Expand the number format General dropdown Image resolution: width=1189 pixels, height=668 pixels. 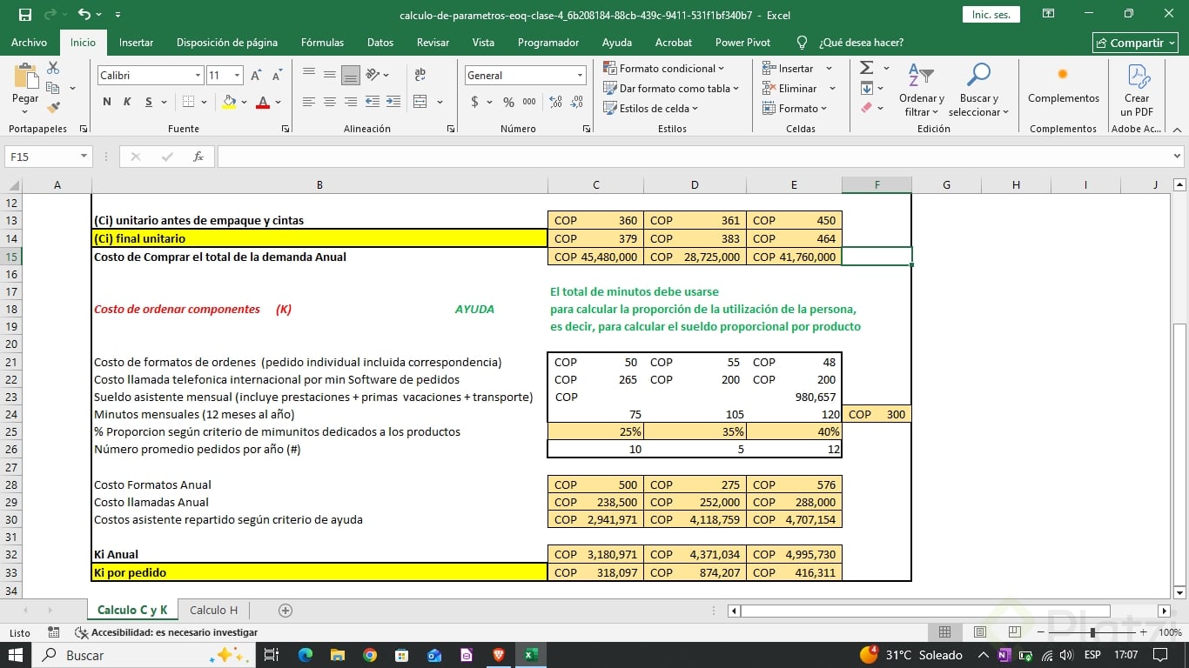[x=580, y=76]
